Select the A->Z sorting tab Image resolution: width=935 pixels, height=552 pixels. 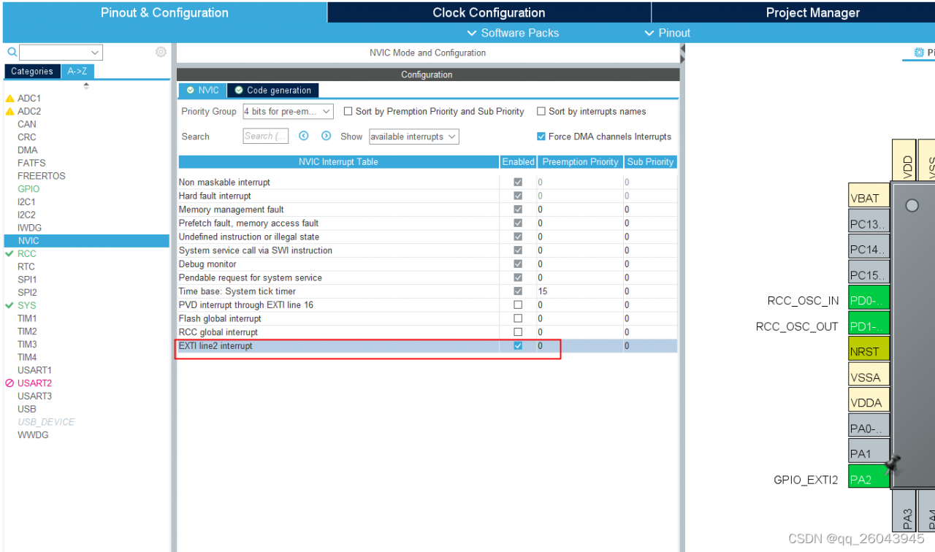click(x=77, y=72)
